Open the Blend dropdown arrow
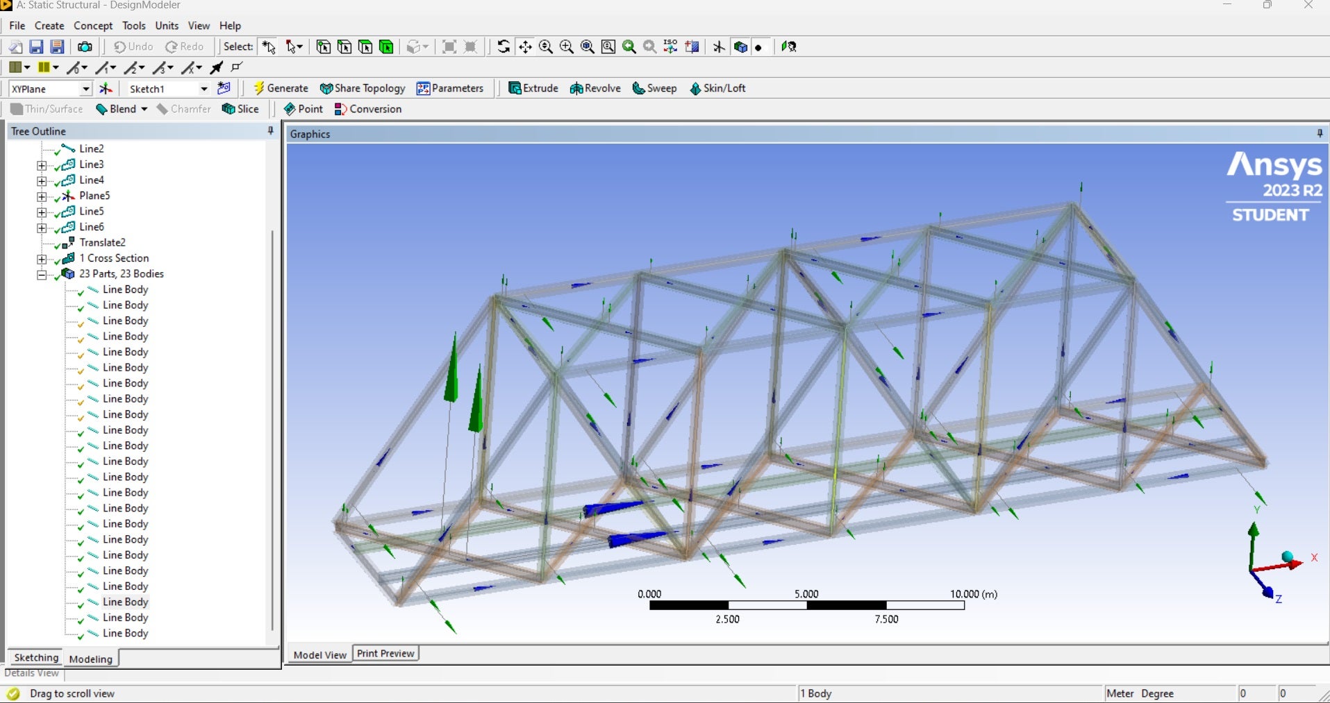 pos(144,109)
